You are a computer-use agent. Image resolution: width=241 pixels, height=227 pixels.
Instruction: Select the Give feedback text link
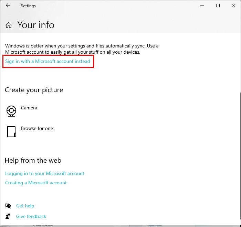pyautogui.click(x=31, y=216)
